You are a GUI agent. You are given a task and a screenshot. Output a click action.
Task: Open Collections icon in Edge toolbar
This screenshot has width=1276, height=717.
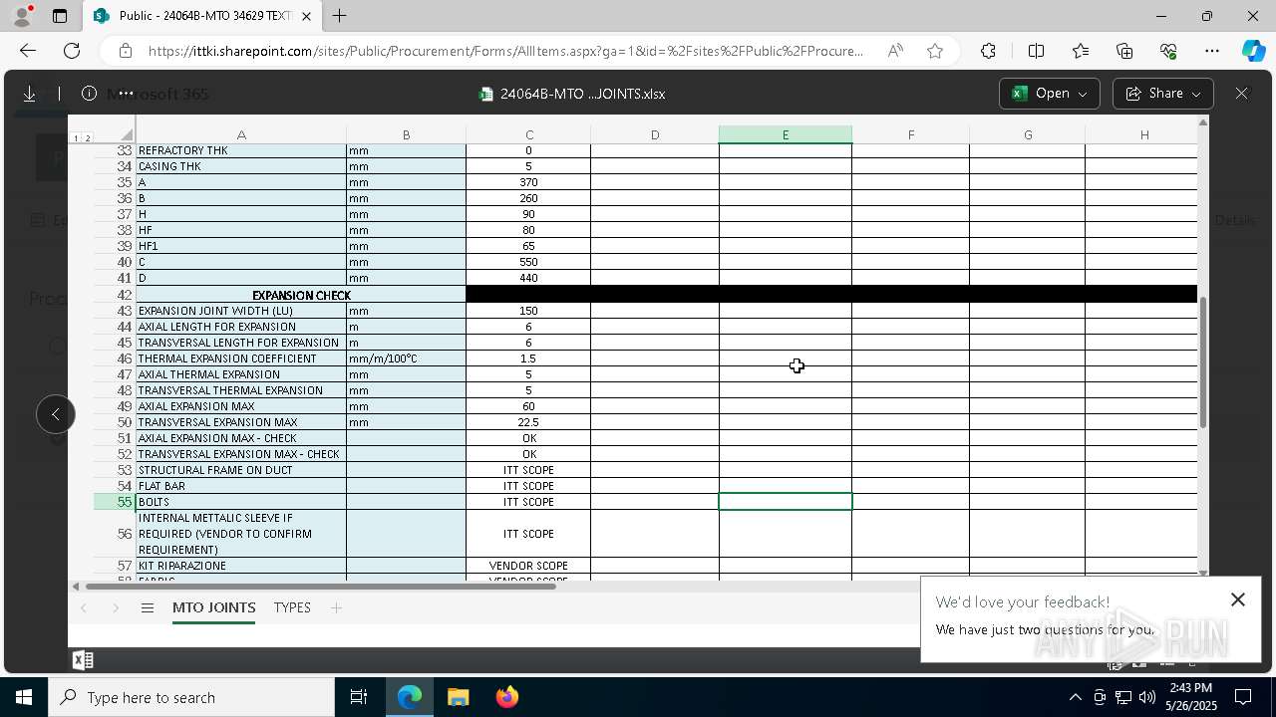(x=1124, y=51)
